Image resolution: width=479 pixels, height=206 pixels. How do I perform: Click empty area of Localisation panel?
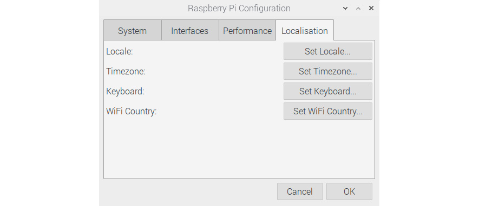coord(239,149)
